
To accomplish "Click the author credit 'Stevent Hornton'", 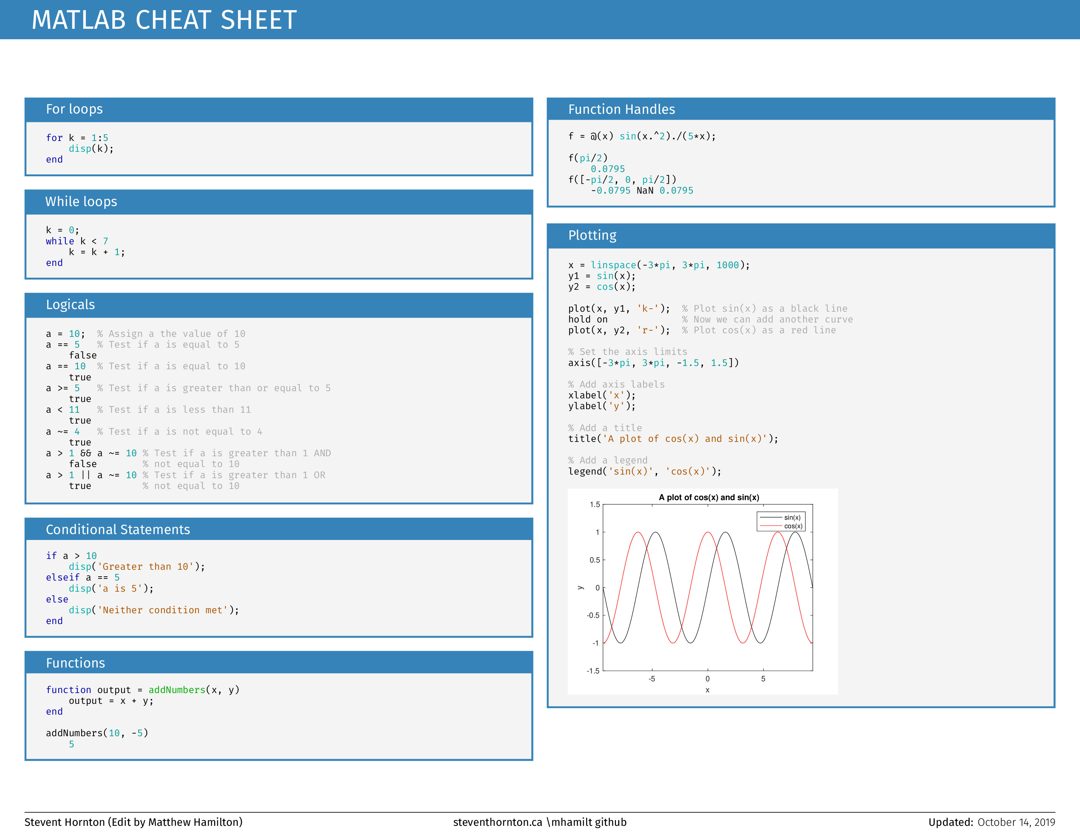I will [65, 822].
